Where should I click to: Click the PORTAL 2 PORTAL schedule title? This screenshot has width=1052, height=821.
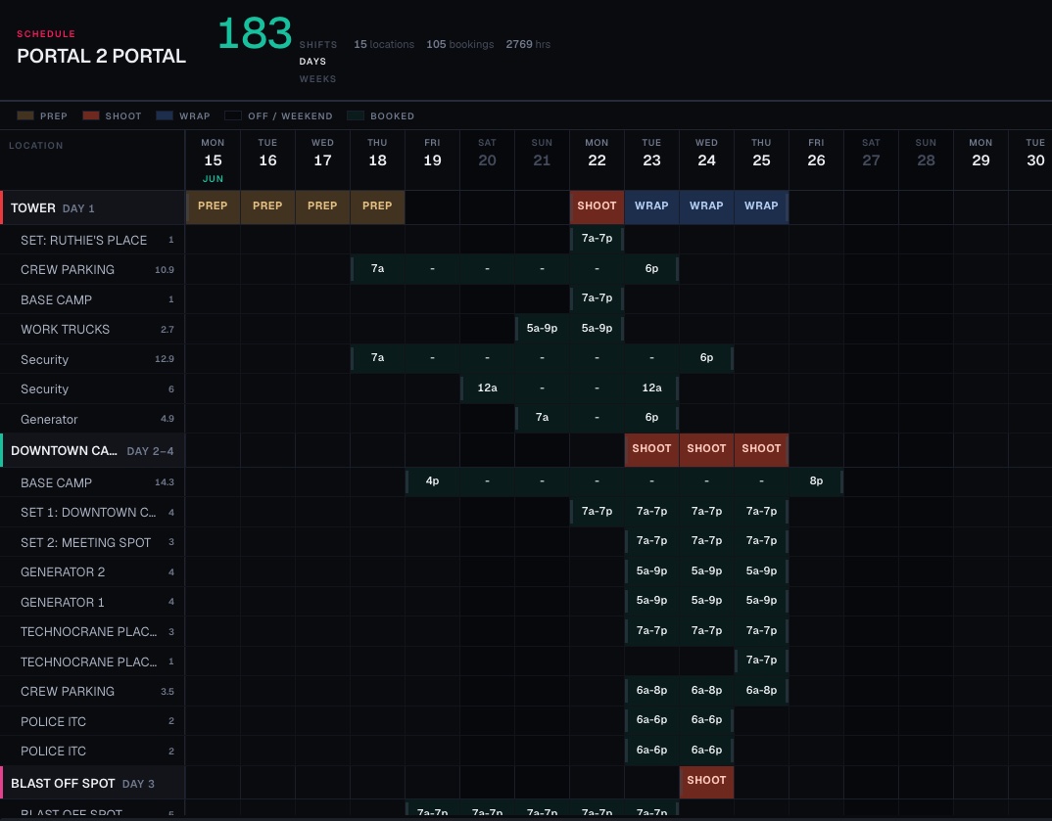pyautogui.click(x=101, y=57)
